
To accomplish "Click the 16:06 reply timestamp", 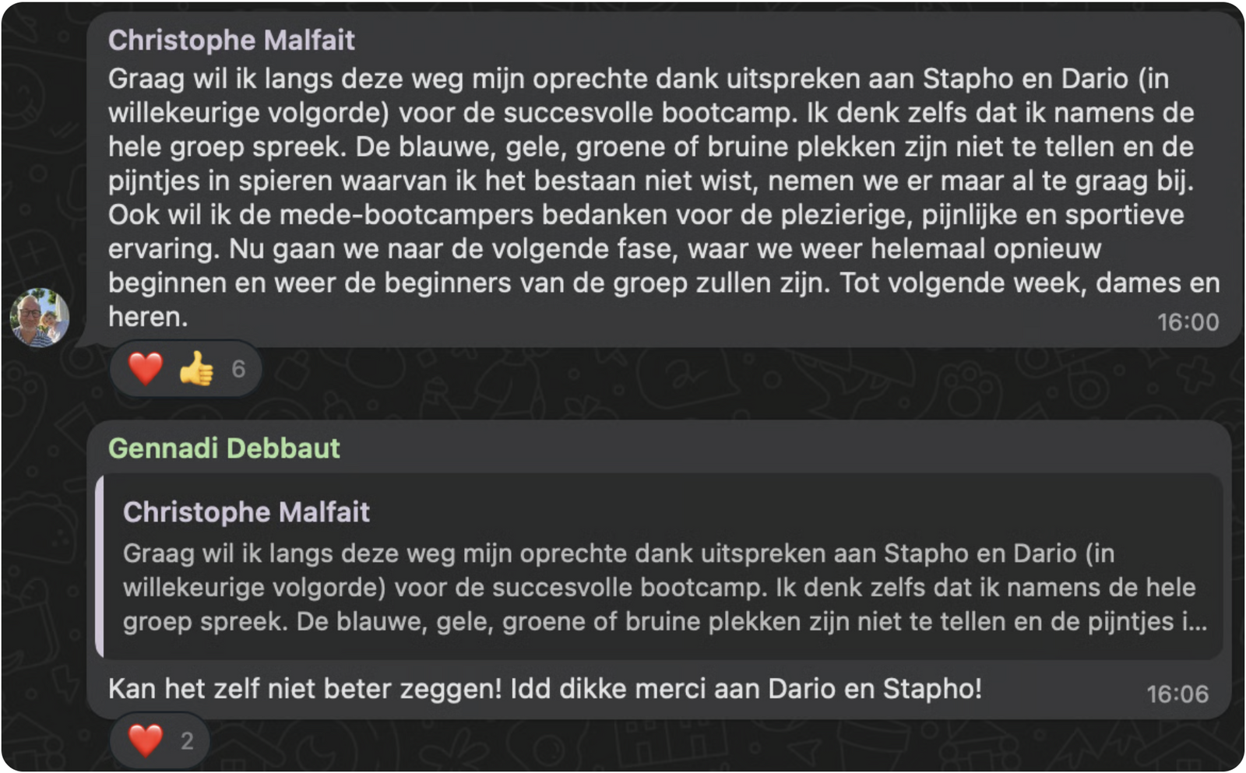I will 1177,694.
